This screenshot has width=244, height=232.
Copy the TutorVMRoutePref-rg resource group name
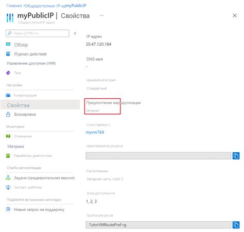(x=236, y=225)
